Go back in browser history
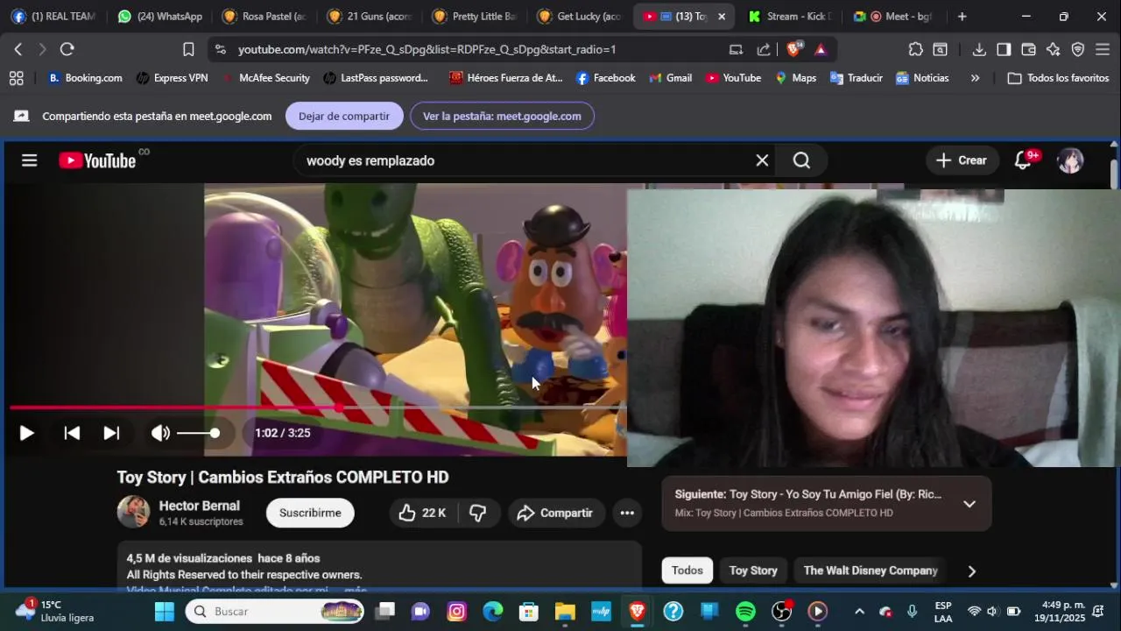The image size is (1121, 631). point(18,49)
